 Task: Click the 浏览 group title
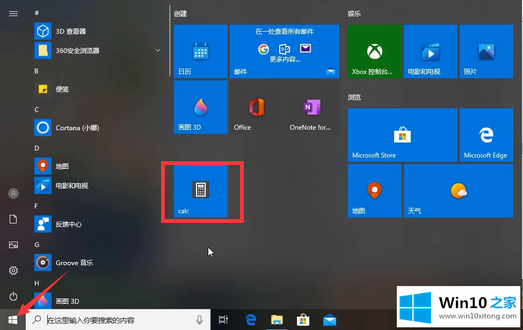click(354, 97)
